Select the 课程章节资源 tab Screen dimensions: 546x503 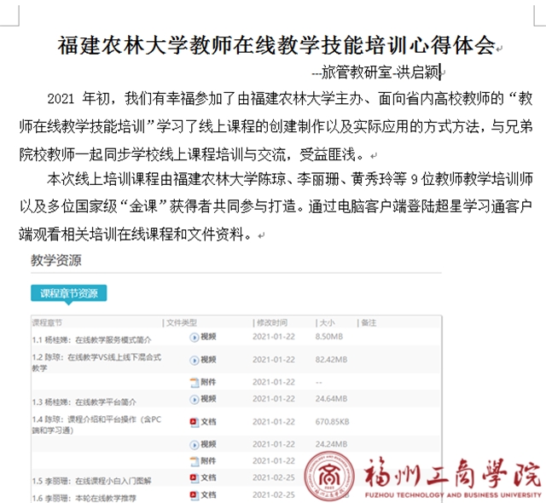point(68,293)
